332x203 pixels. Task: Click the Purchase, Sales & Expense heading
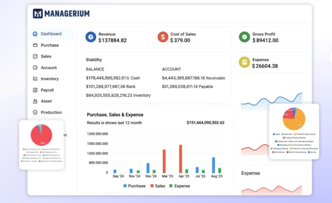(x=115, y=115)
